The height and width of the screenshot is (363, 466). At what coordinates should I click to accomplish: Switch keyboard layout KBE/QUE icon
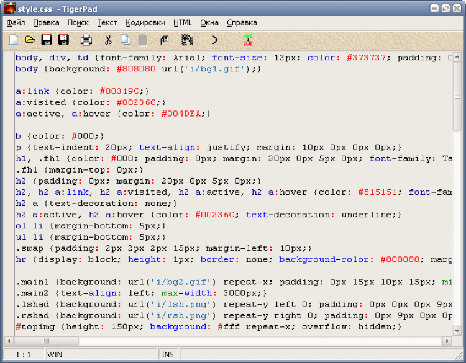248,40
